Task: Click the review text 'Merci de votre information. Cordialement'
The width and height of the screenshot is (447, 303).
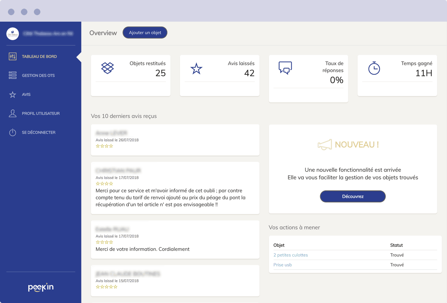Action: point(142,249)
